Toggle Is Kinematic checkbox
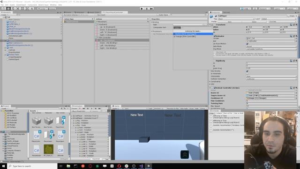 [x=247, y=74]
